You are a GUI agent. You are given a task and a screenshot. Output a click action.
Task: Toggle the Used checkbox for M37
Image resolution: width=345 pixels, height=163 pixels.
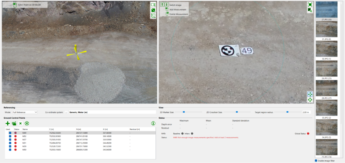point(10,140)
